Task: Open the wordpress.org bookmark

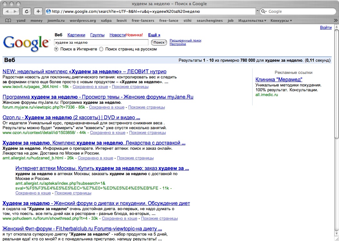Action: click(x=83, y=21)
